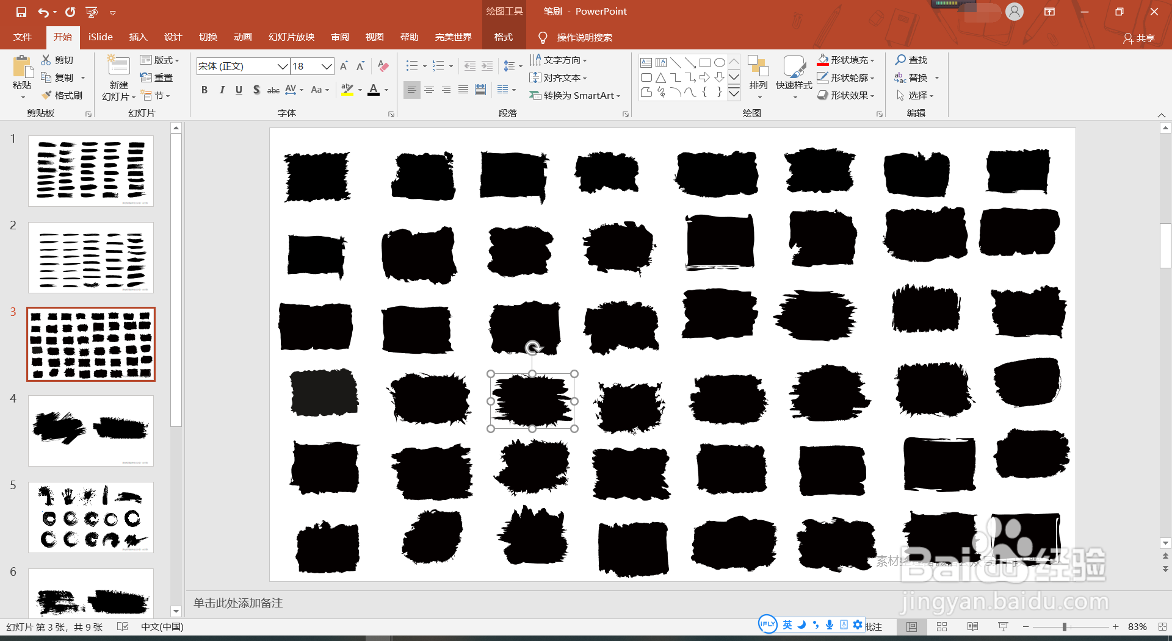Clear all text formatting

pos(383,66)
